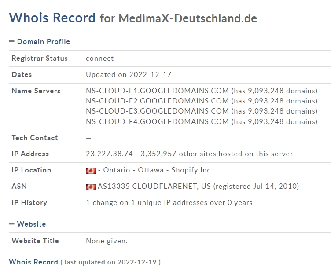Click AS13335 CLOUDFLARENET ASN text
331x271 pixels.
(x=154, y=187)
